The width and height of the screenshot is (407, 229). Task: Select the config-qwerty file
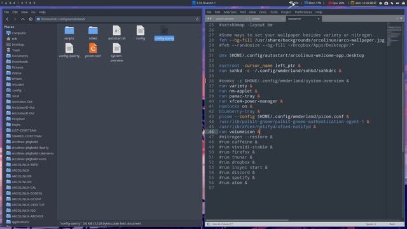69,51
